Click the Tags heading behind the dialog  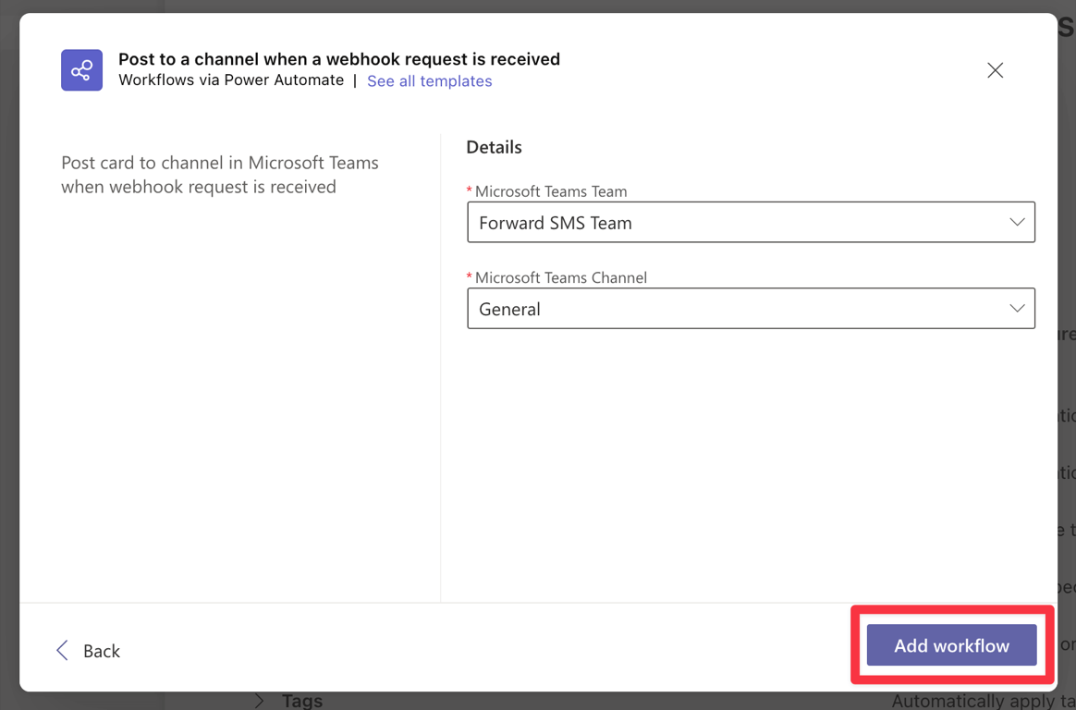click(x=302, y=701)
